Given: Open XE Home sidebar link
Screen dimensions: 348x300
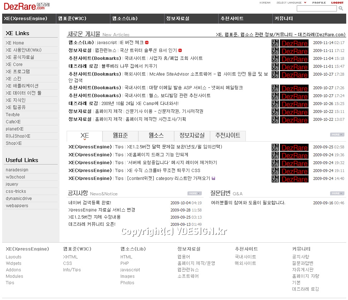Looking at the screenshot, I should pyautogui.click(x=15, y=43).
